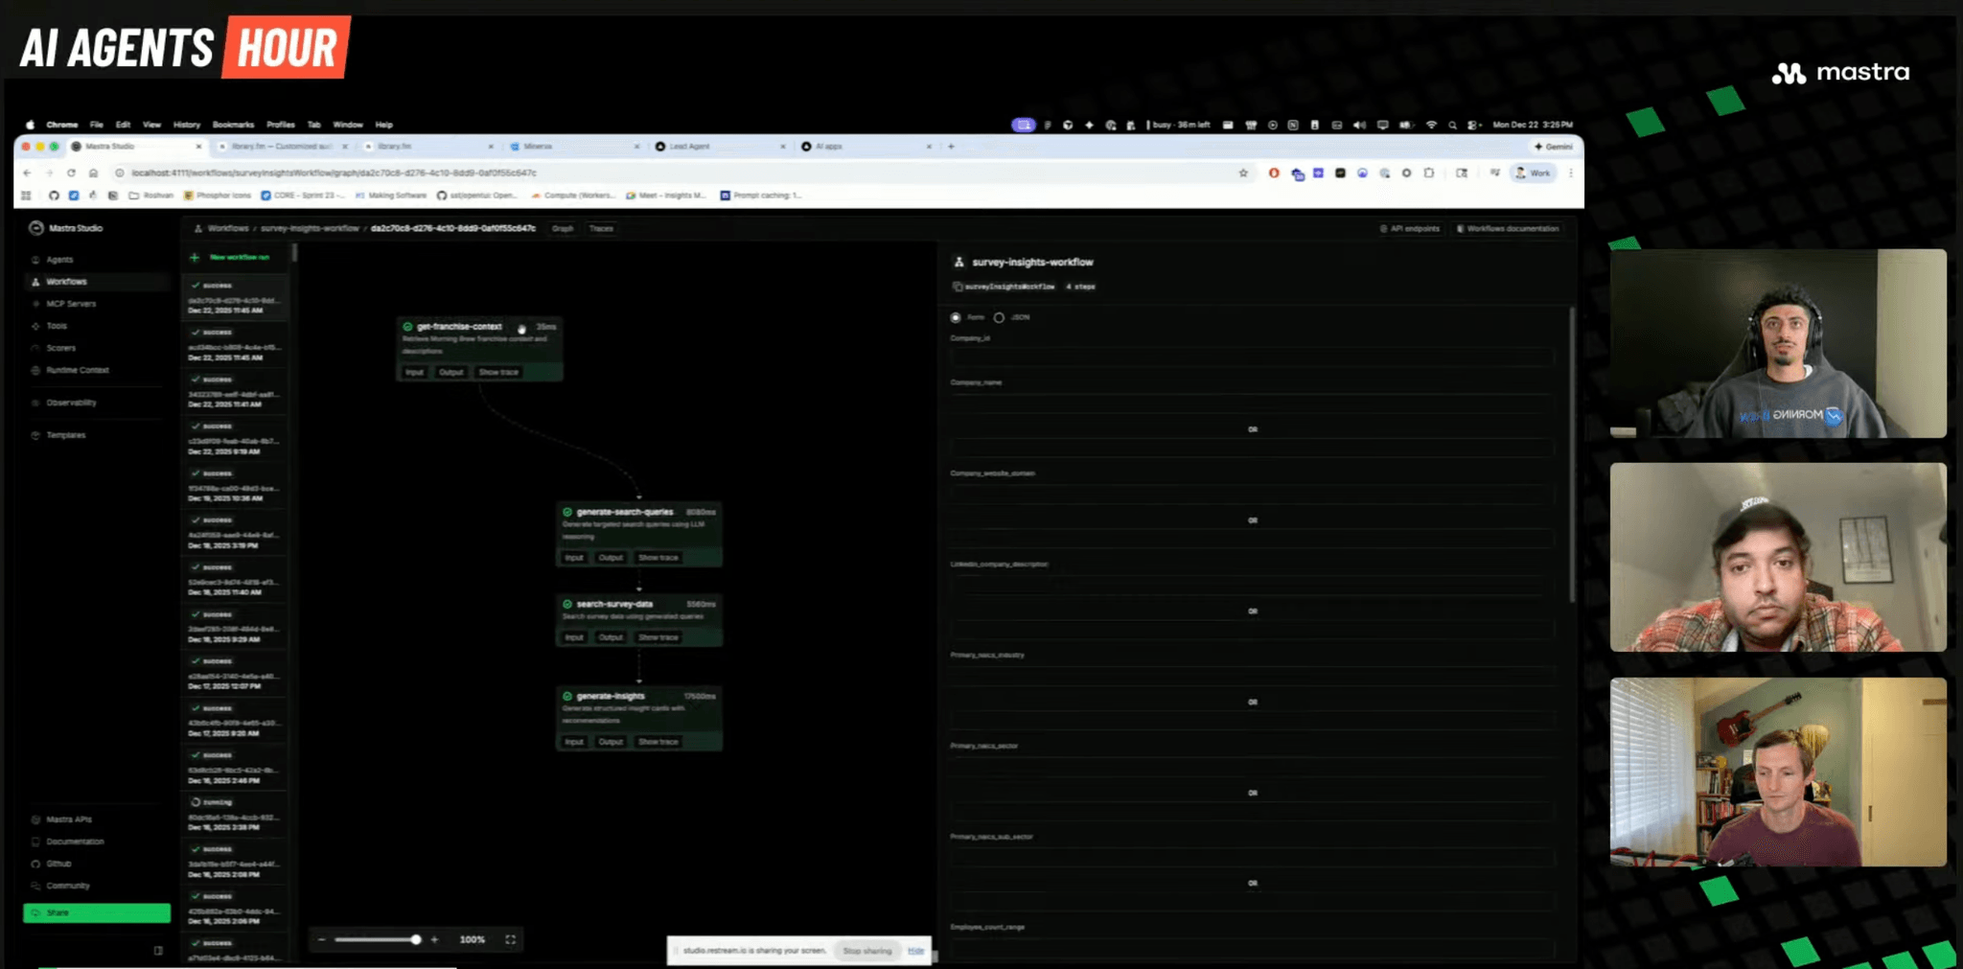Screen dimensions: 1963x969
Task: Click the fit-view icon beside 100%
Action: pos(511,939)
